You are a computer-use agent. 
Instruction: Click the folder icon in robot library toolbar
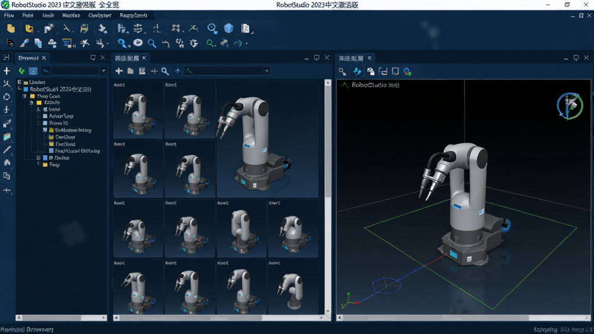click(131, 71)
